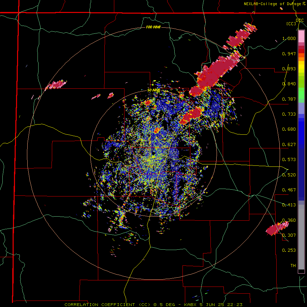This screenshot has height=307, width=307.
Task: Click the Correlation Coefficient (CC) caption title
Action: point(107,305)
